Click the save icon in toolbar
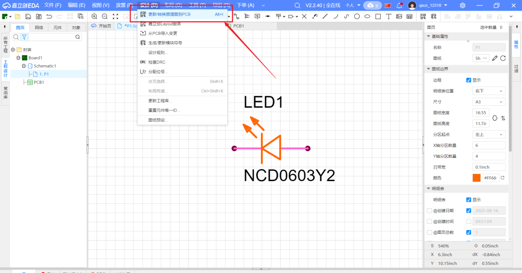The width and height of the screenshot is (522, 273). click(x=29, y=16)
